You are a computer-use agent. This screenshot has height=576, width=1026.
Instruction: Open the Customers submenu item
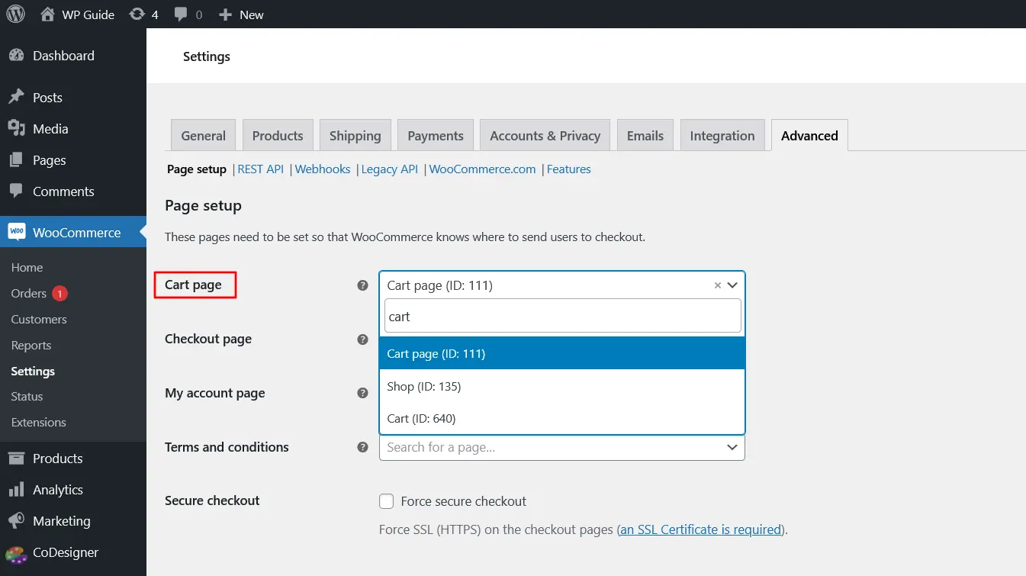pos(39,320)
